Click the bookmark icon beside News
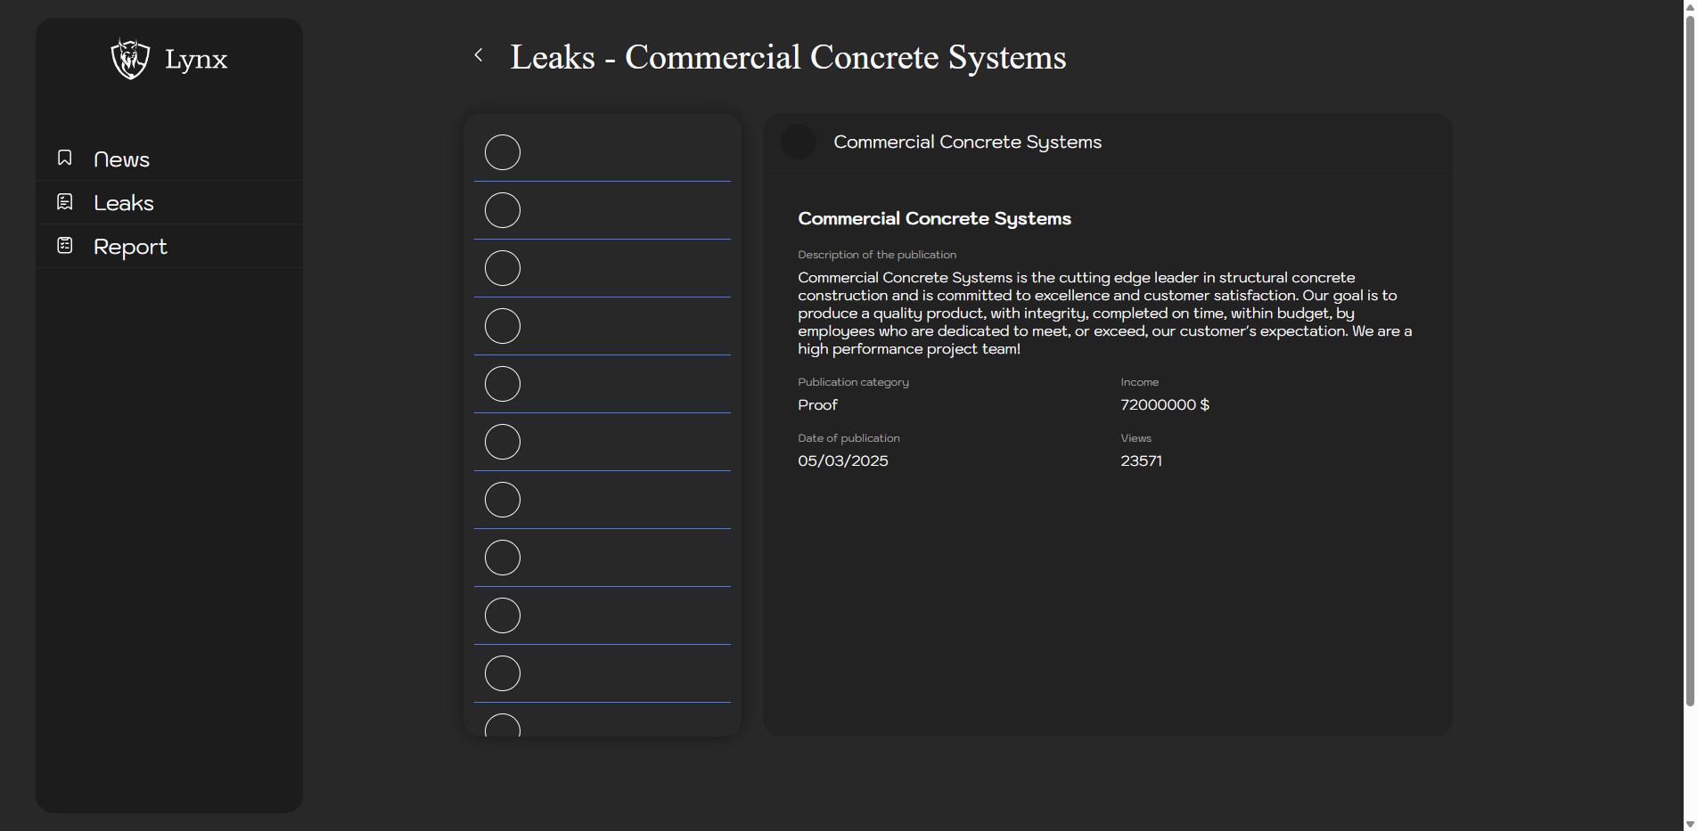 65,158
